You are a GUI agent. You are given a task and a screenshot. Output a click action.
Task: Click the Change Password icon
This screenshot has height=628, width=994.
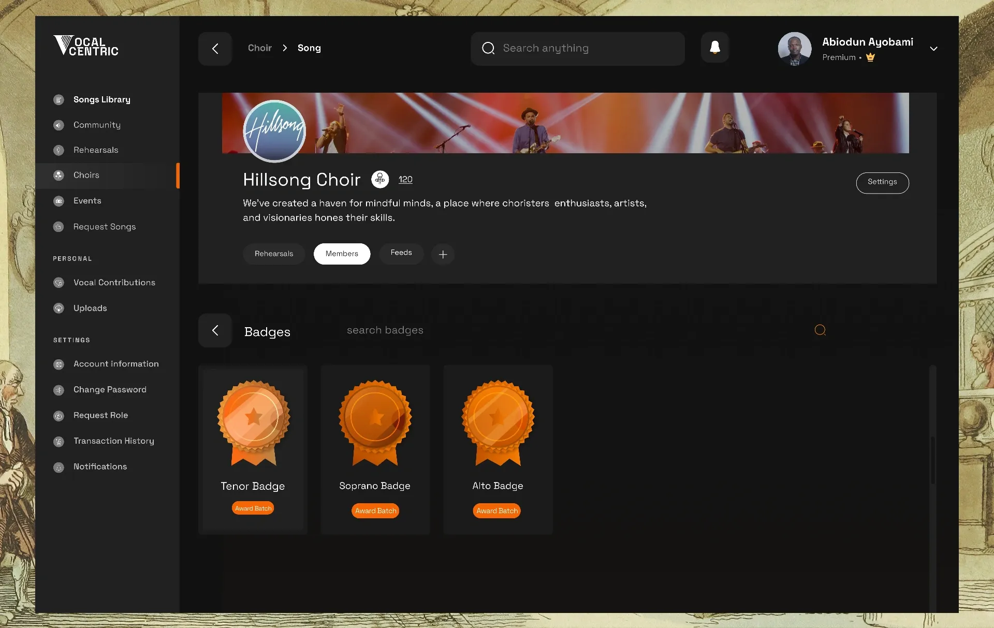(59, 390)
